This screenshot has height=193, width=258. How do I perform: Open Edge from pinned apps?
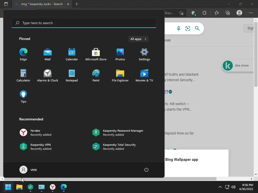(23, 55)
